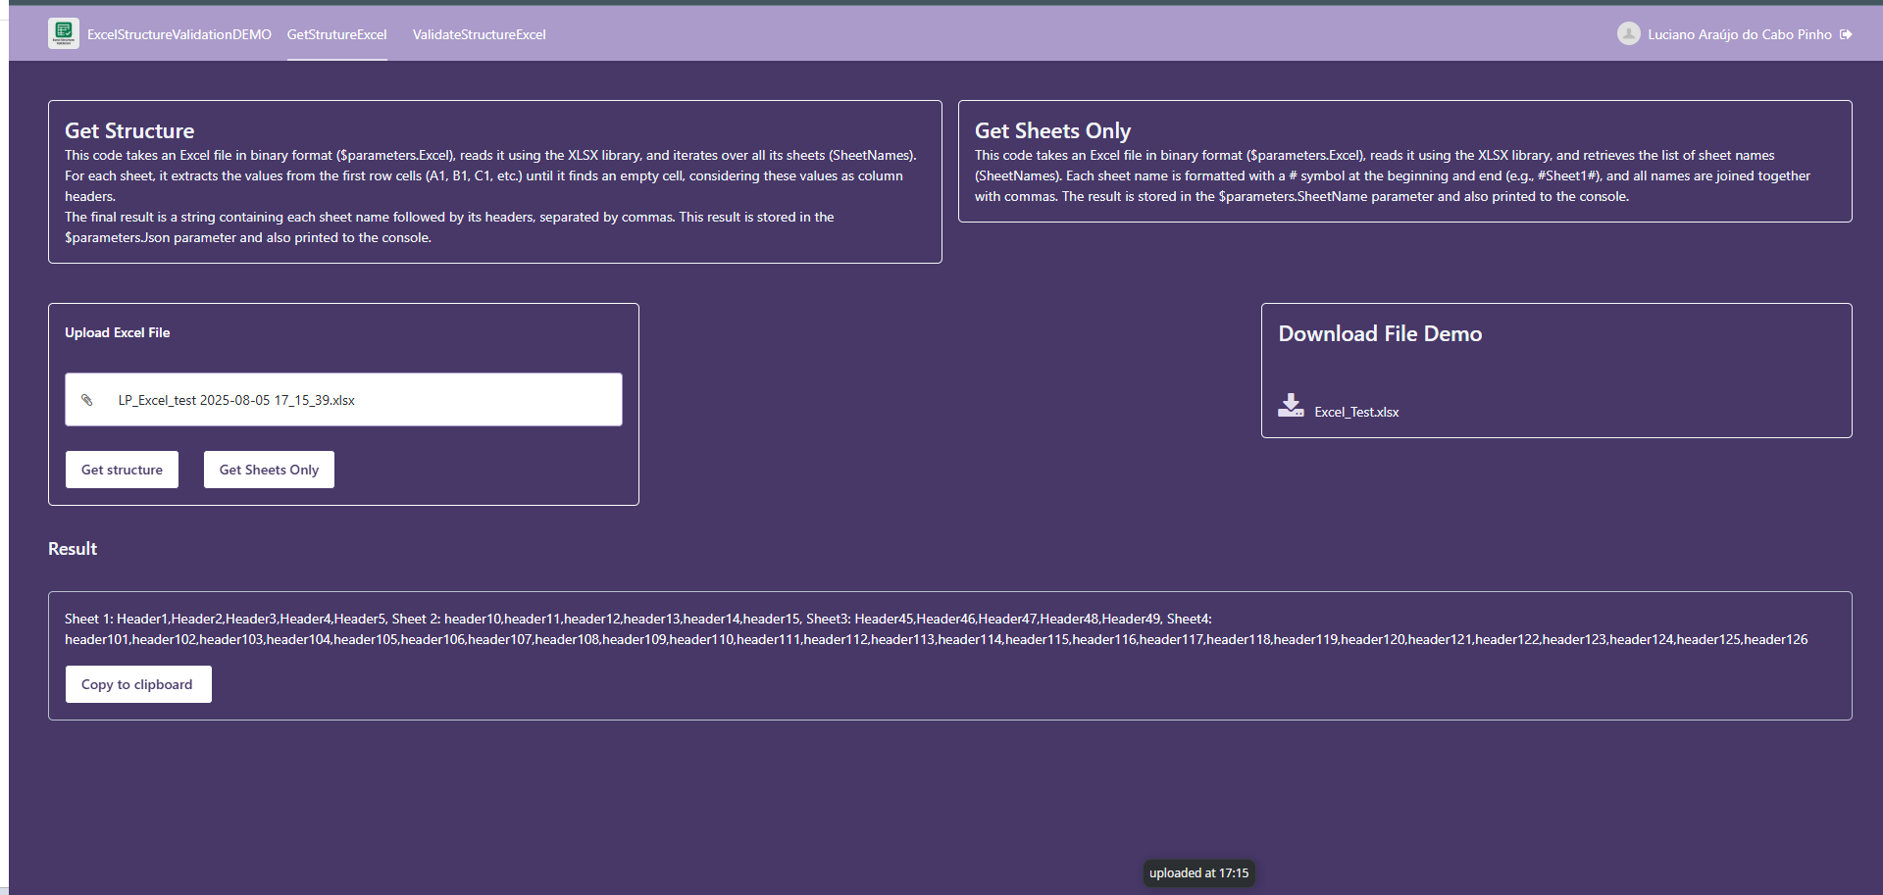The image size is (1883, 895).
Task: Switch to the ValidateStructureExcel tab
Action: pyautogui.click(x=479, y=34)
